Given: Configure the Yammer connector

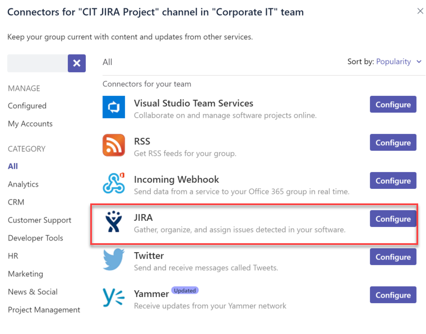Looking at the screenshot, I should coord(393,295).
